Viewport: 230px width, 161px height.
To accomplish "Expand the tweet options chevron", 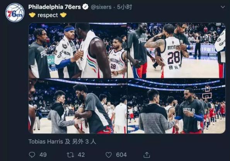I will click(223, 7).
